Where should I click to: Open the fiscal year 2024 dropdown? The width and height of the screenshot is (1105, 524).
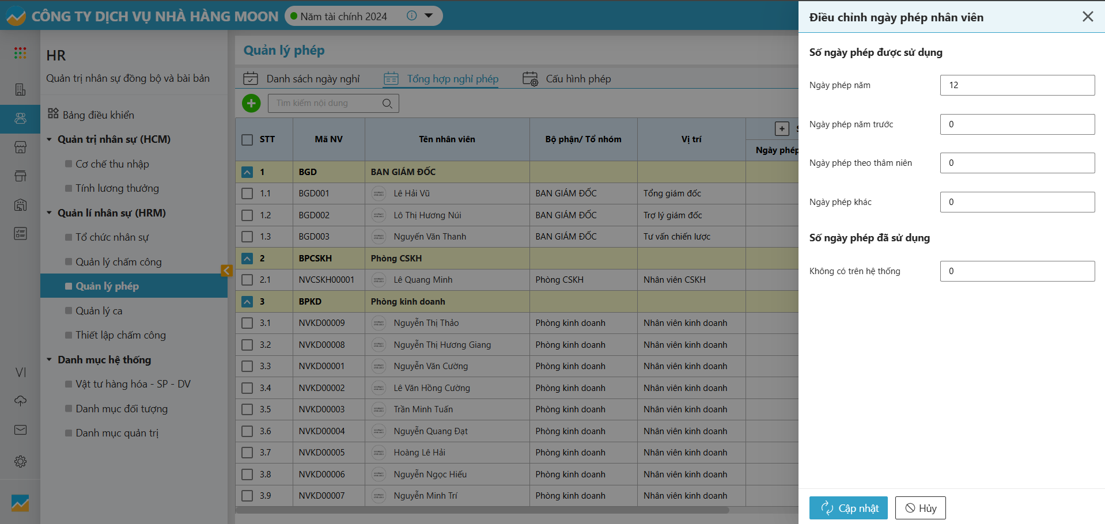click(x=429, y=16)
